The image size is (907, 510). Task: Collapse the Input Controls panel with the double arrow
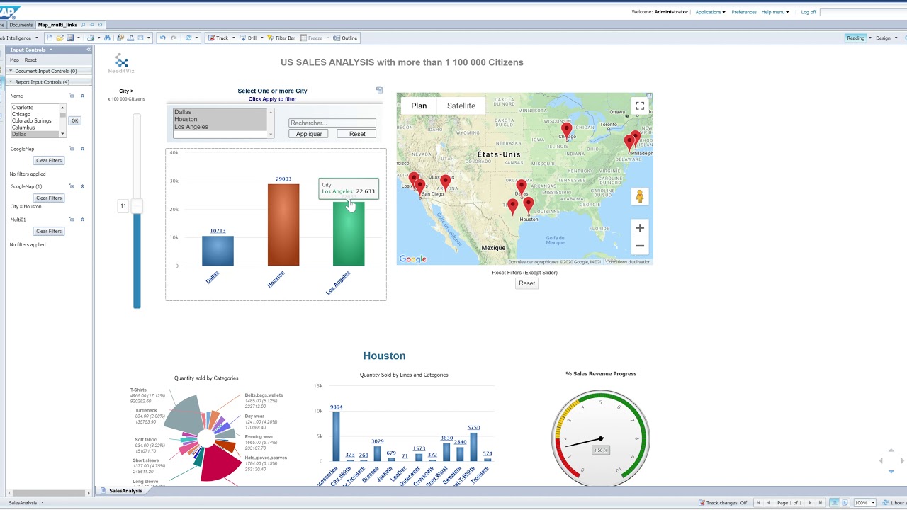[x=89, y=50]
